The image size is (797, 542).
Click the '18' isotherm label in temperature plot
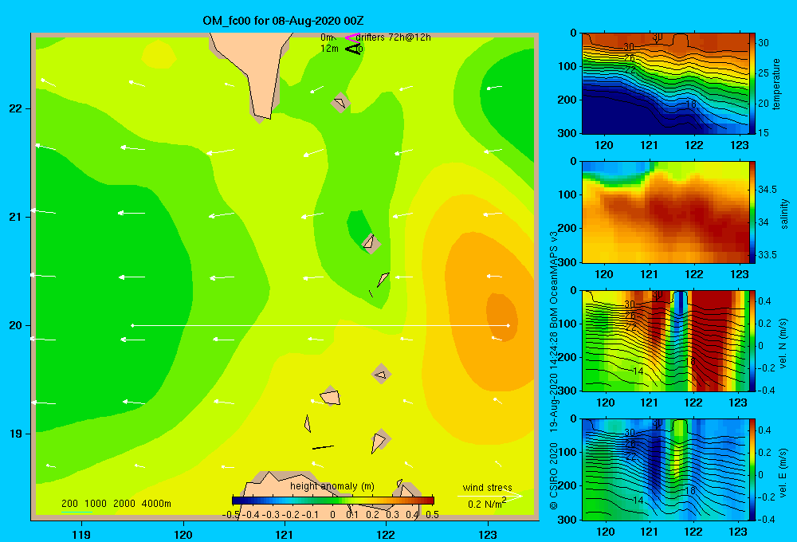point(690,104)
